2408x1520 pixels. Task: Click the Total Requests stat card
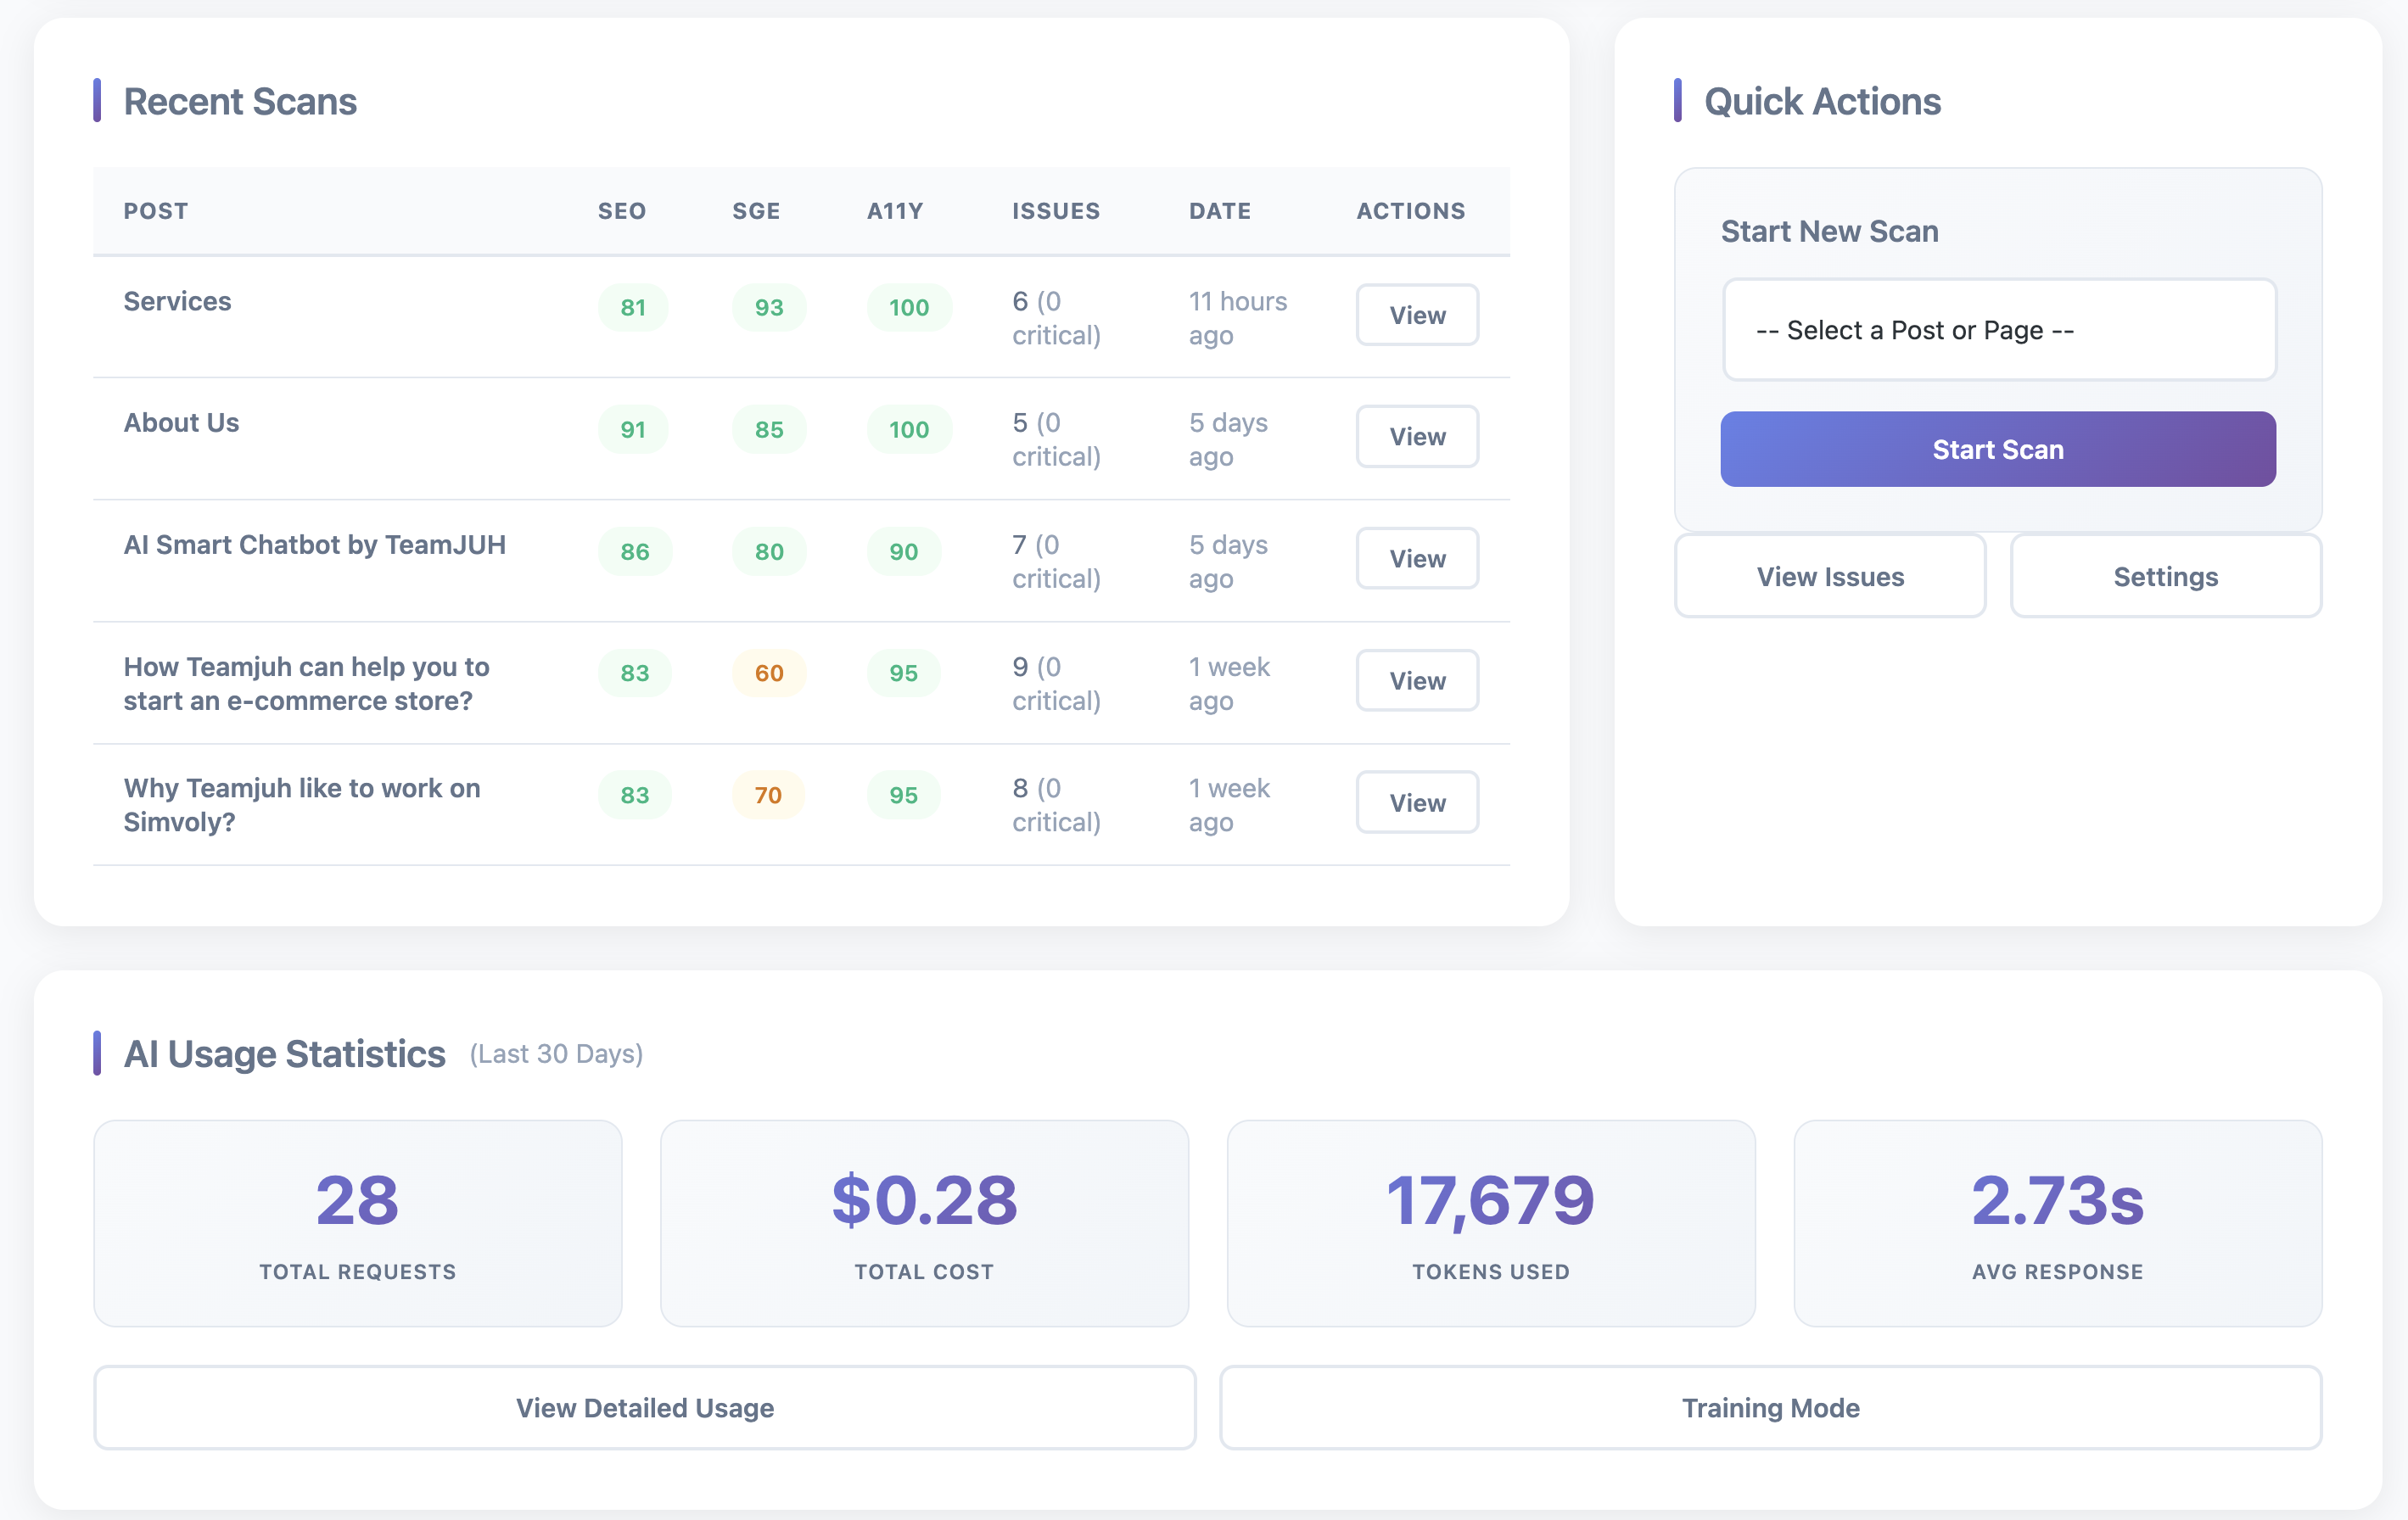click(x=357, y=1223)
